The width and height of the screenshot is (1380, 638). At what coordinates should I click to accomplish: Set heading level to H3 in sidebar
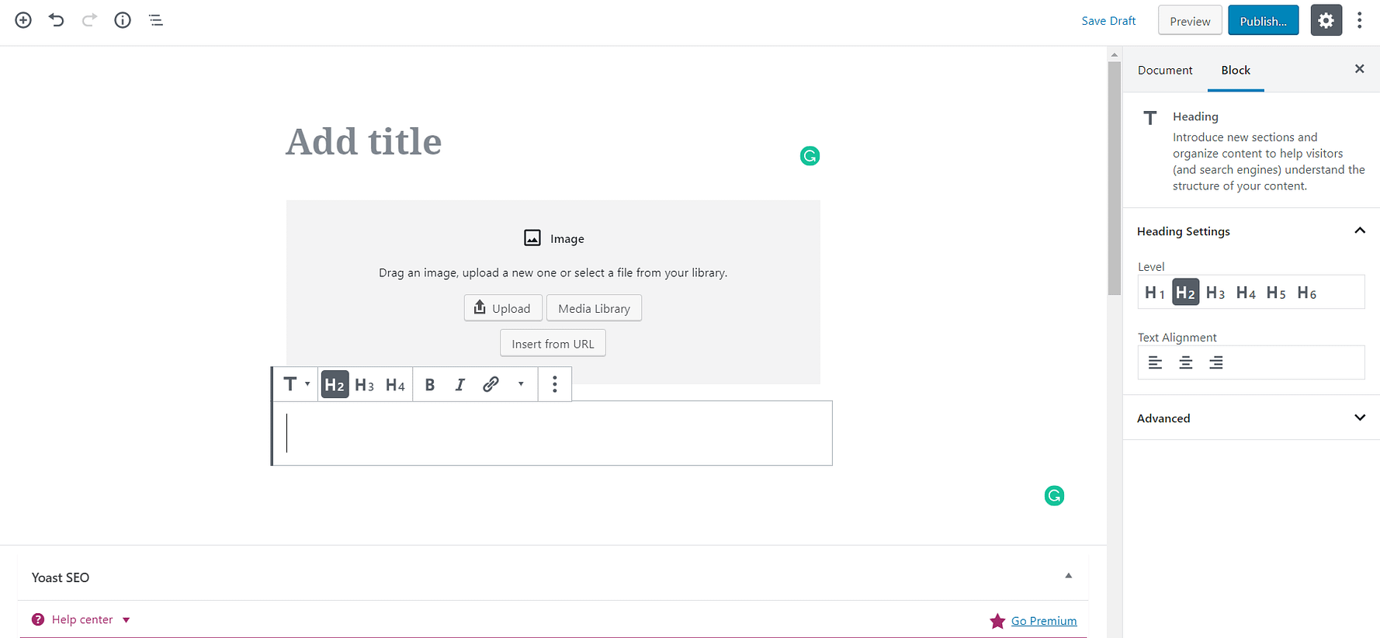point(1215,293)
